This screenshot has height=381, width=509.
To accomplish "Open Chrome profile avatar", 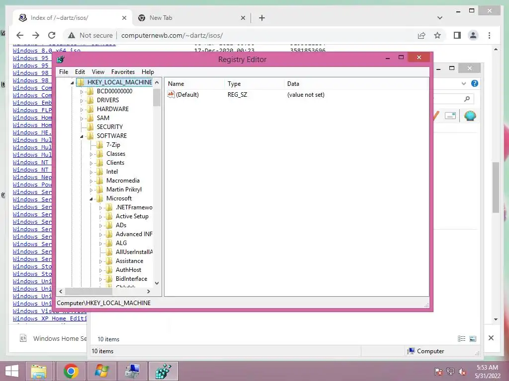I will [x=473, y=35].
